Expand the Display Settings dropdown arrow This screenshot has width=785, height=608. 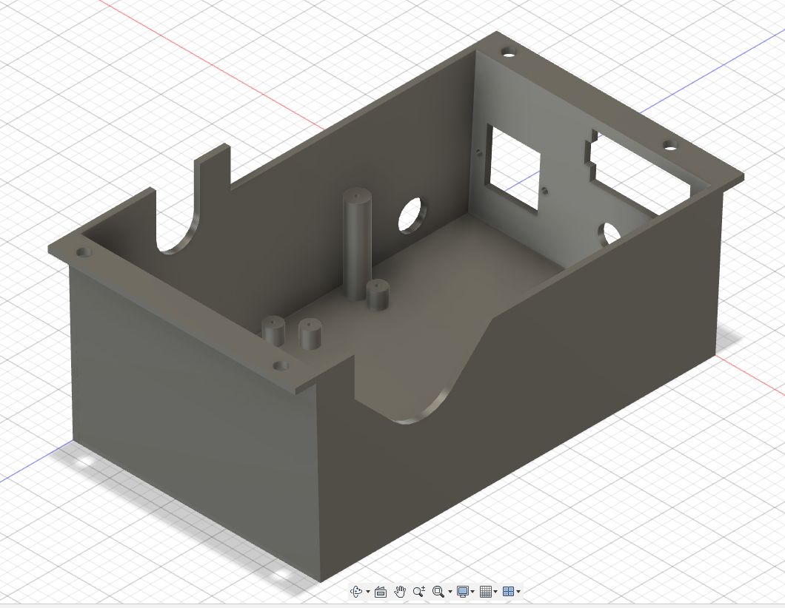coord(472,592)
